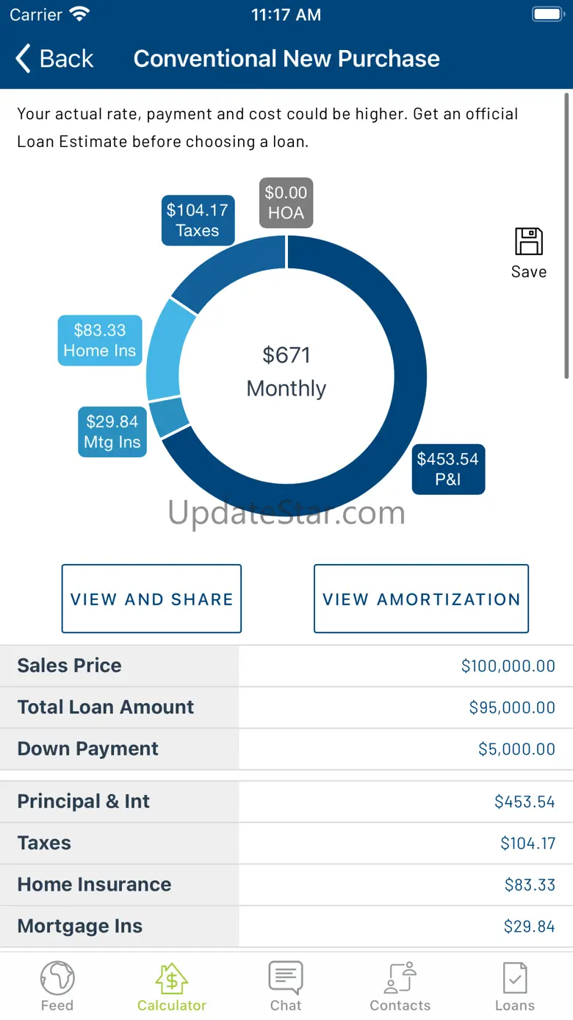Select the $104.17 Taxes chart label
The width and height of the screenshot is (573, 1020).
click(x=198, y=220)
